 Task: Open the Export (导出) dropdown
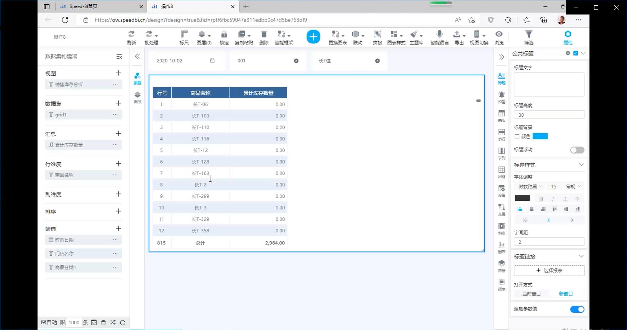pos(459,37)
